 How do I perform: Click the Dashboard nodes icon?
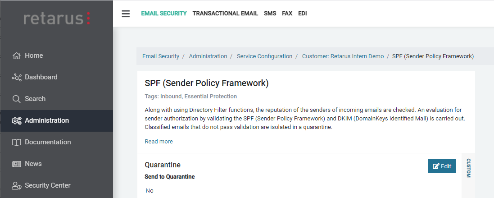coord(17,78)
